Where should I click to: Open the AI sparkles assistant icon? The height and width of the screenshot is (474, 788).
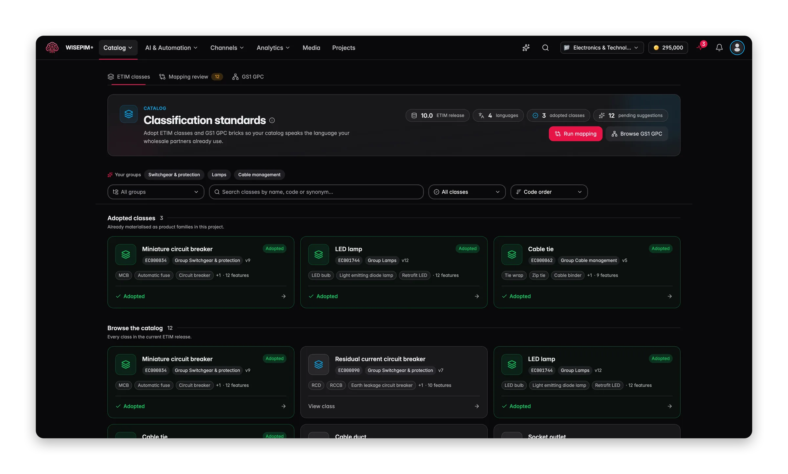click(x=526, y=48)
